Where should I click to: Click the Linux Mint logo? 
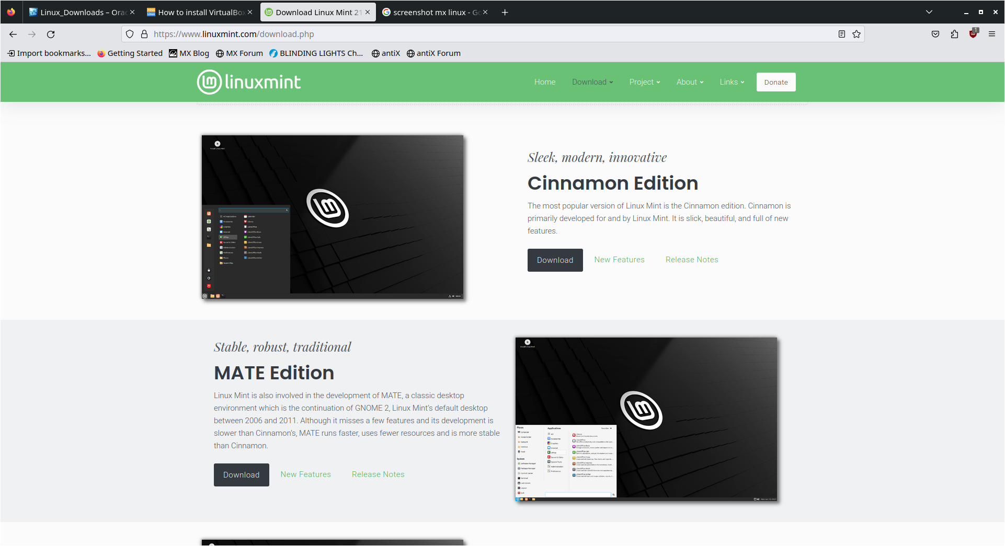coord(249,82)
